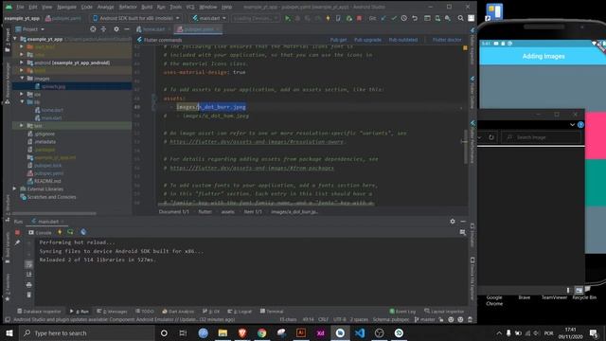Open the File menu
Screen dimensions: 606x341
click(20, 7)
